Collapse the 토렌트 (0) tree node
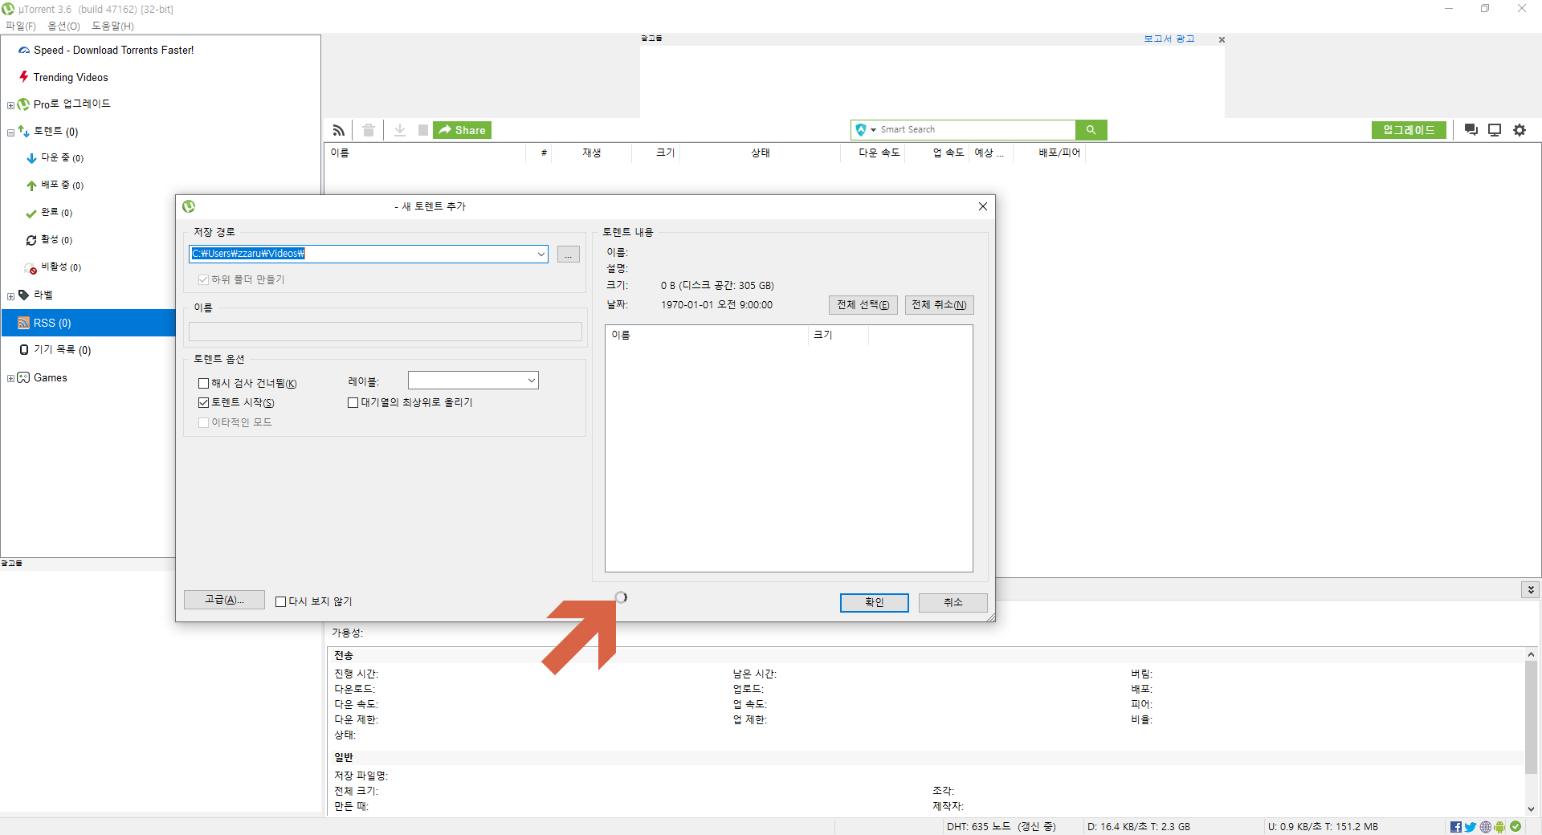Screen dimensions: 1542x835 pyautogui.click(x=10, y=132)
